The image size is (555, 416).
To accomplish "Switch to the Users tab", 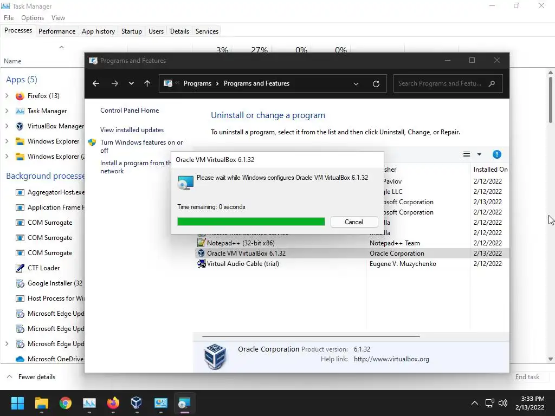I will 156,31.
